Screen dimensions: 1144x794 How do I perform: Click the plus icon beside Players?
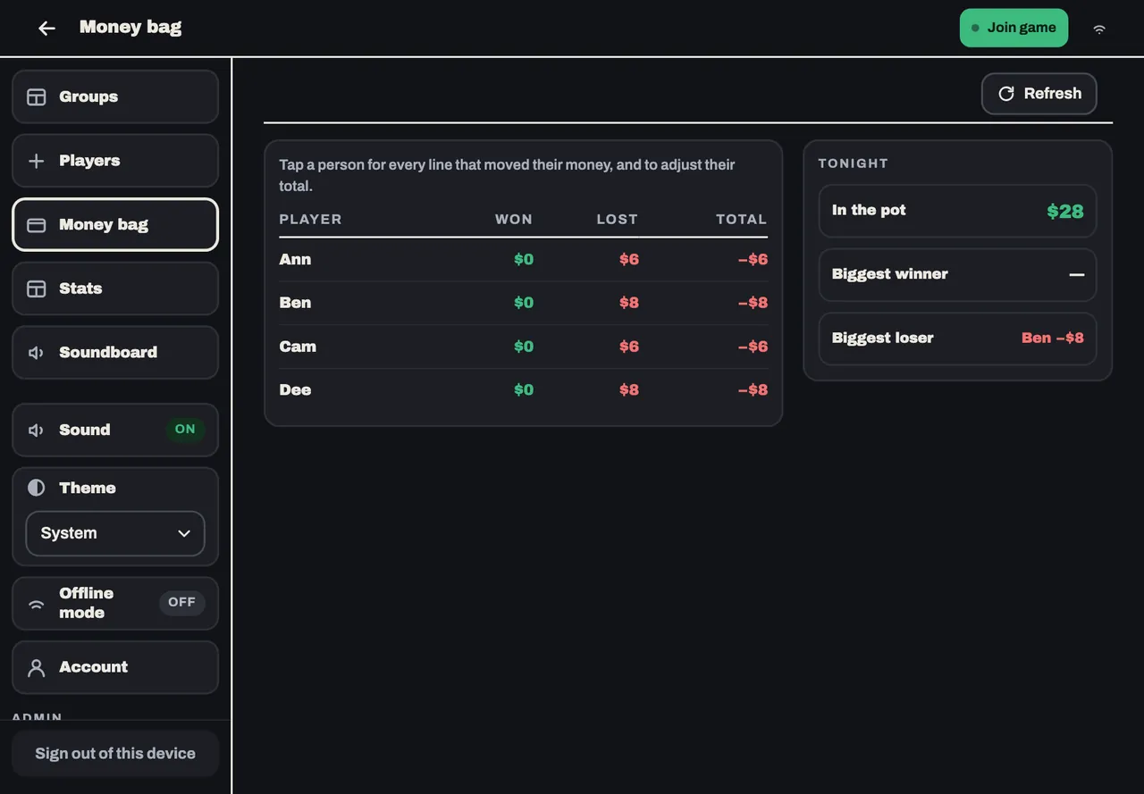tap(37, 161)
